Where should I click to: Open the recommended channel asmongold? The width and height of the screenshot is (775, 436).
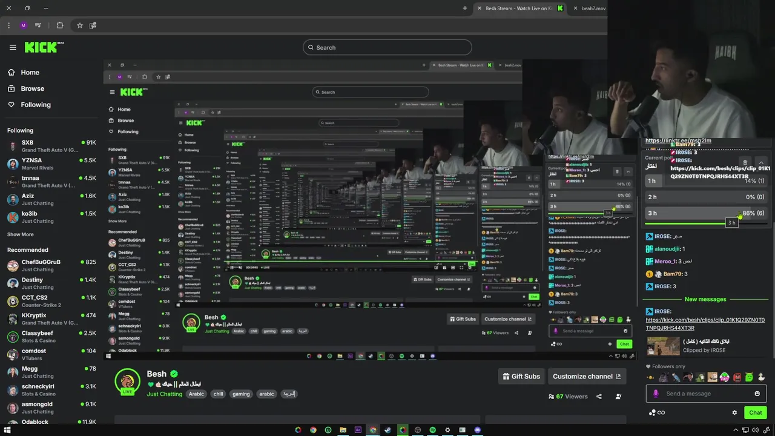pyautogui.click(x=51, y=407)
